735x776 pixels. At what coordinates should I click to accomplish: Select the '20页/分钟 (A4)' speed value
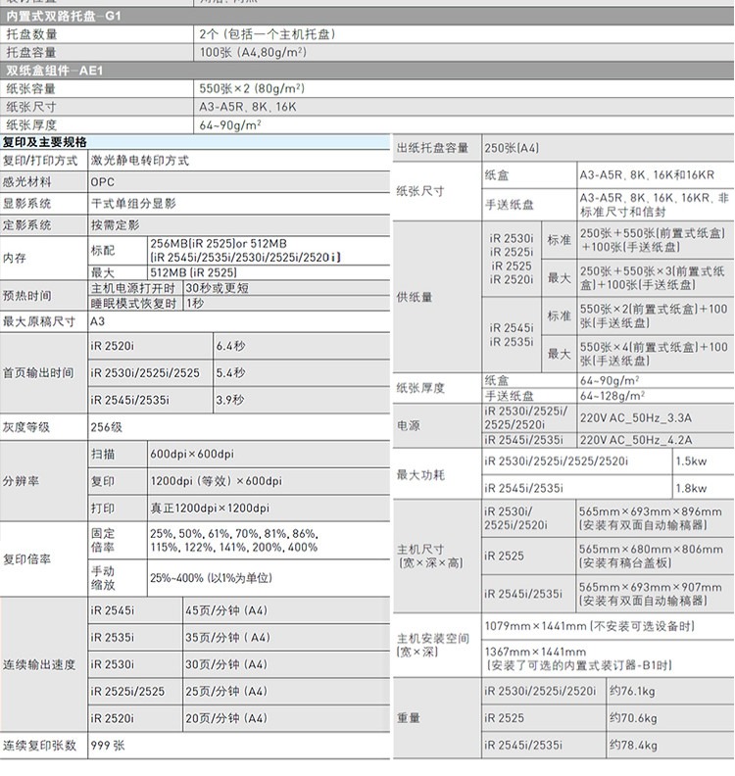(226, 718)
